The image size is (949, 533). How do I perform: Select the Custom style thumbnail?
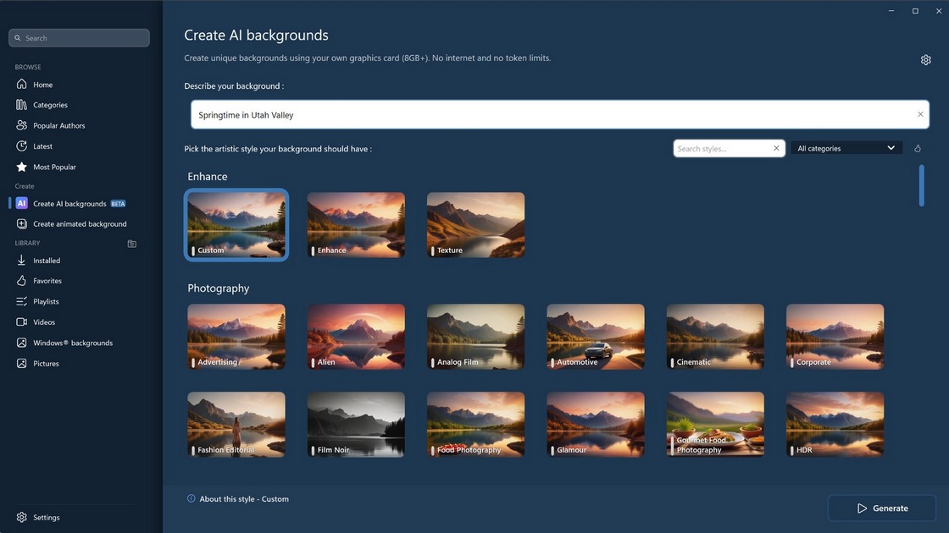(x=236, y=225)
